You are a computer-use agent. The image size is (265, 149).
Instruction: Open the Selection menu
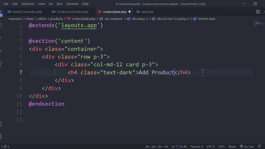coord(28,4)
